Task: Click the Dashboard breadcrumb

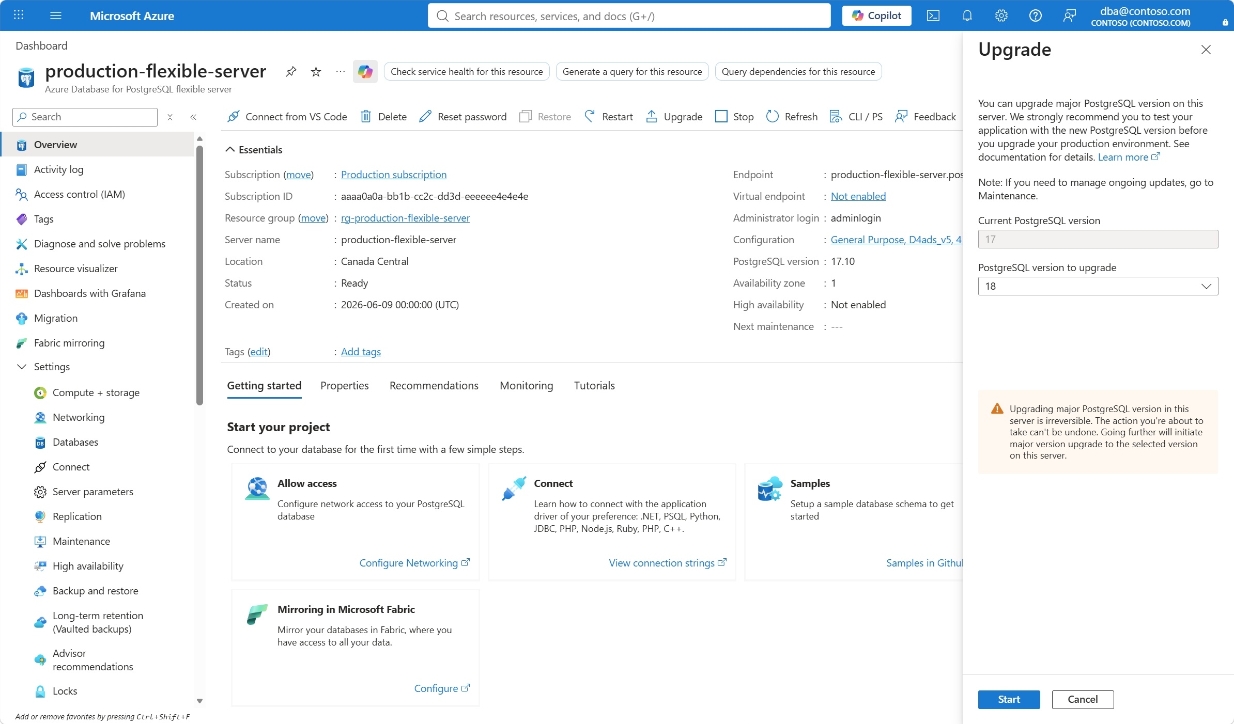Action: [41, 45]
